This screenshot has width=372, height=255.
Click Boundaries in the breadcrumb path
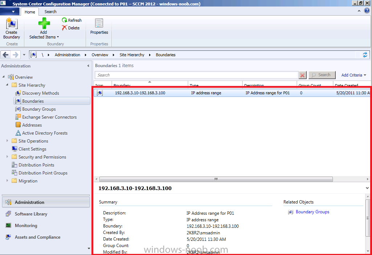click(x=165, y=55)
